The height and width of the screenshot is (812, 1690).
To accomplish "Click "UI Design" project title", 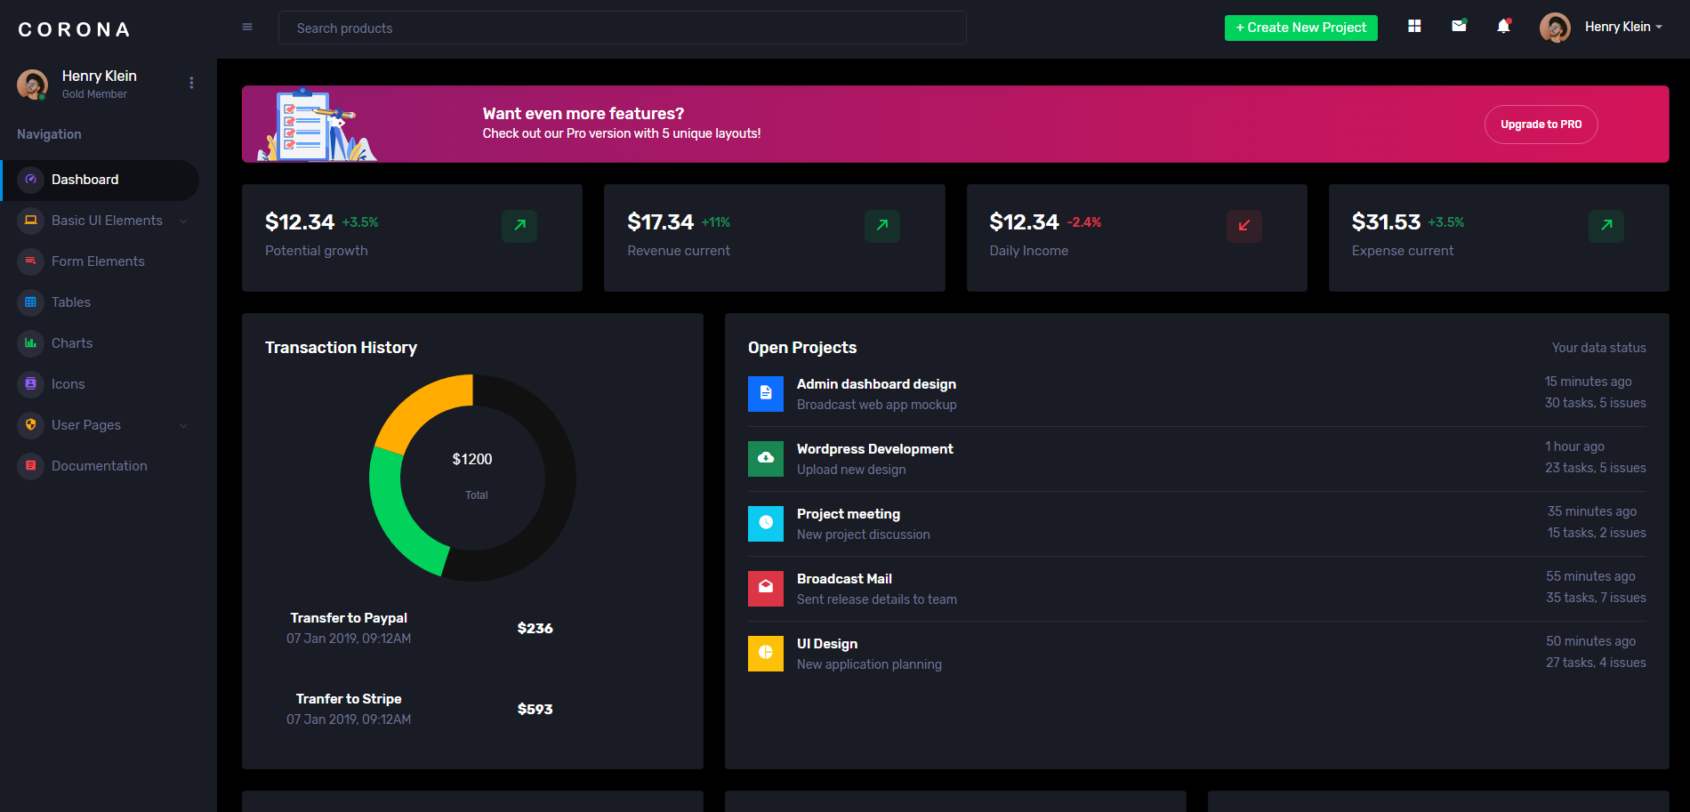I will click(x=827, y=644).
